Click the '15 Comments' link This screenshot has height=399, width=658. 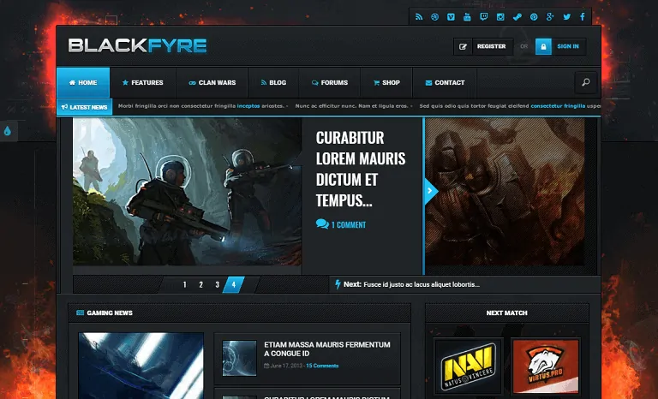(x=322, y=366)
